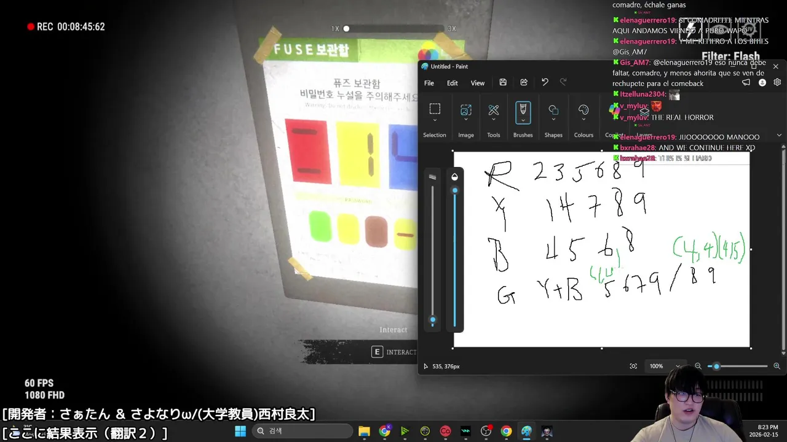This screenshot has width=787, height=442.
Task: Open the Selection tool in Paint
Action: point(435,109)
